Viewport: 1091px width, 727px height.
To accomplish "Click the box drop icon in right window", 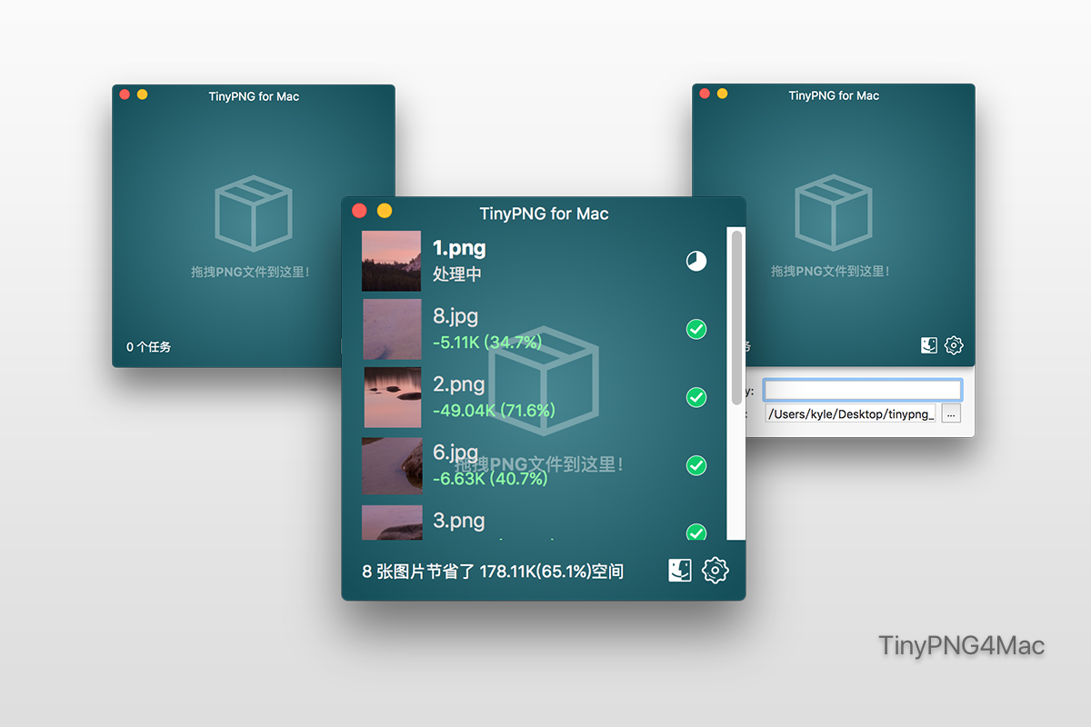I will pos(834,213).
